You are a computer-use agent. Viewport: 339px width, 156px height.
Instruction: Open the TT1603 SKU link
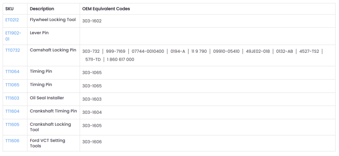(12, 98)
